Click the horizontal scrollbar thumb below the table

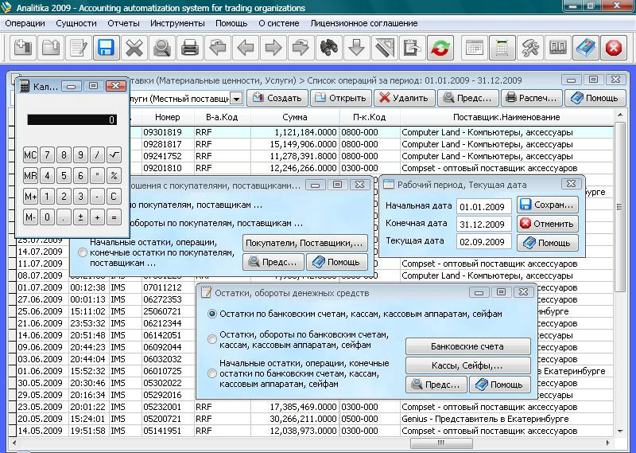tap(441, 443)
